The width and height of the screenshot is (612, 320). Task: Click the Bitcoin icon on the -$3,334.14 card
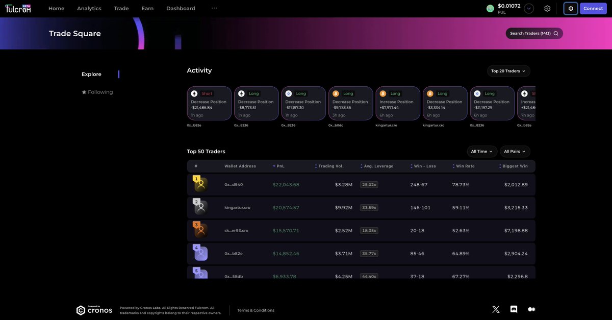[x=430, y=93]
